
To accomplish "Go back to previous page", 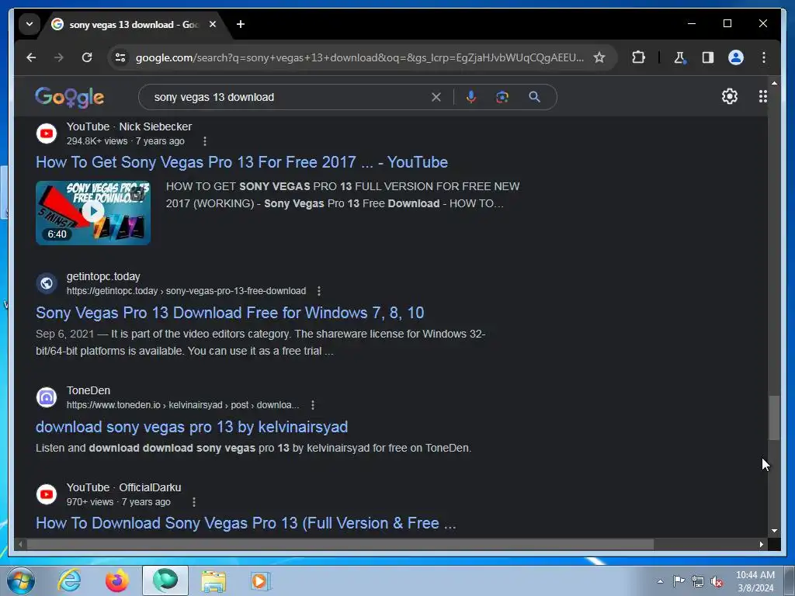I will [31, 57].
